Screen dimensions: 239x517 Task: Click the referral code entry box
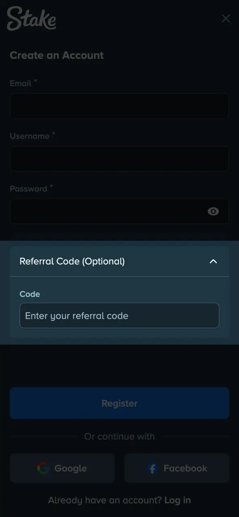click(x=119, y=315)
